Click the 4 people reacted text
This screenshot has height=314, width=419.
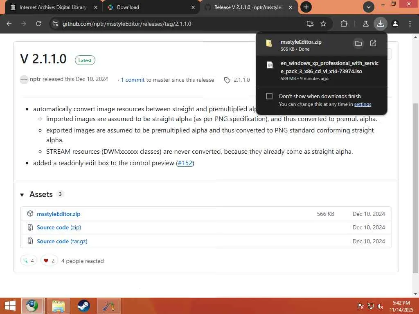[x=83, y=261]
